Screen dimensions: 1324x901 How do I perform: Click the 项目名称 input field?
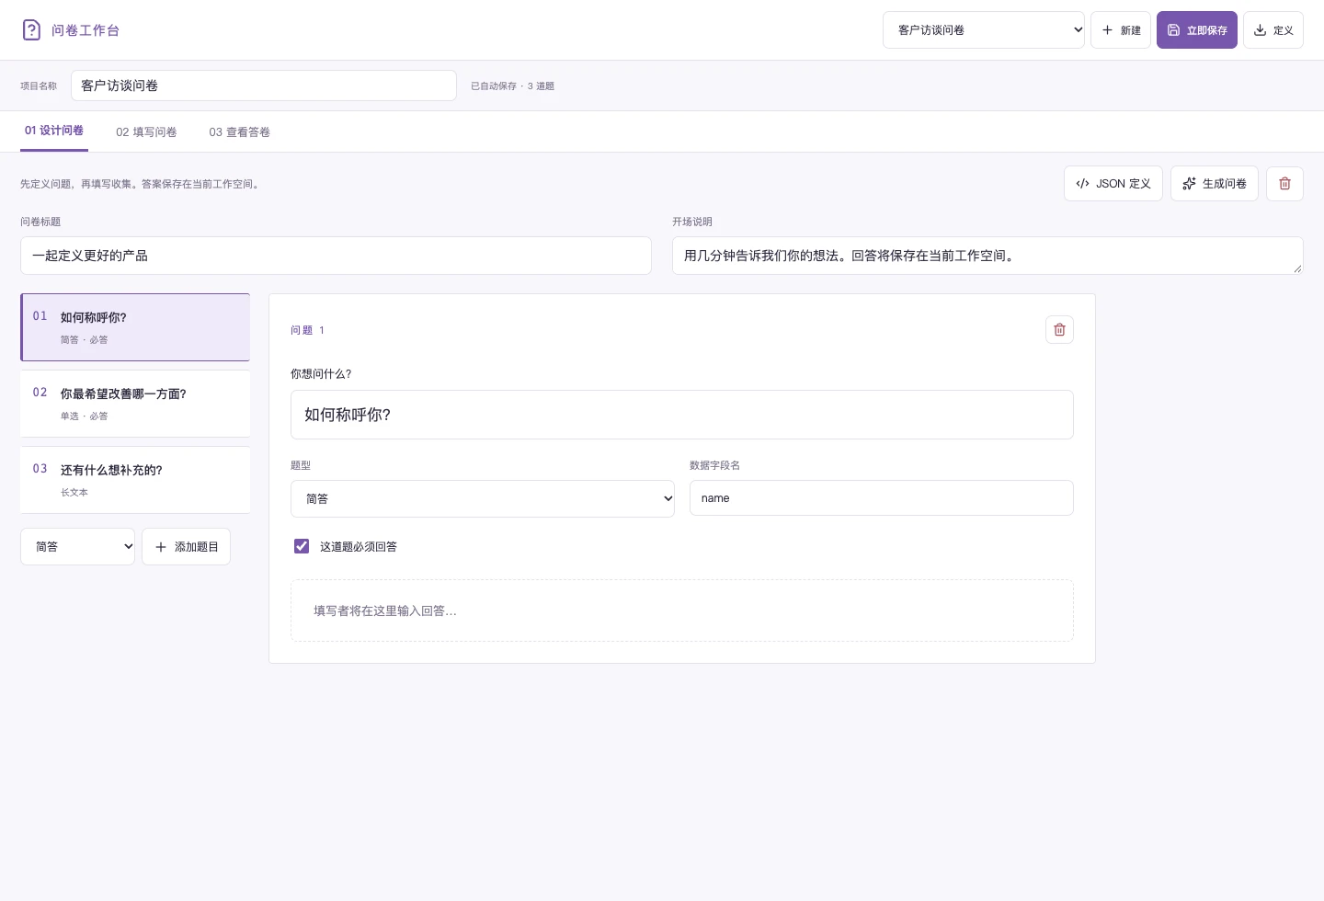[x=264, y=86]
